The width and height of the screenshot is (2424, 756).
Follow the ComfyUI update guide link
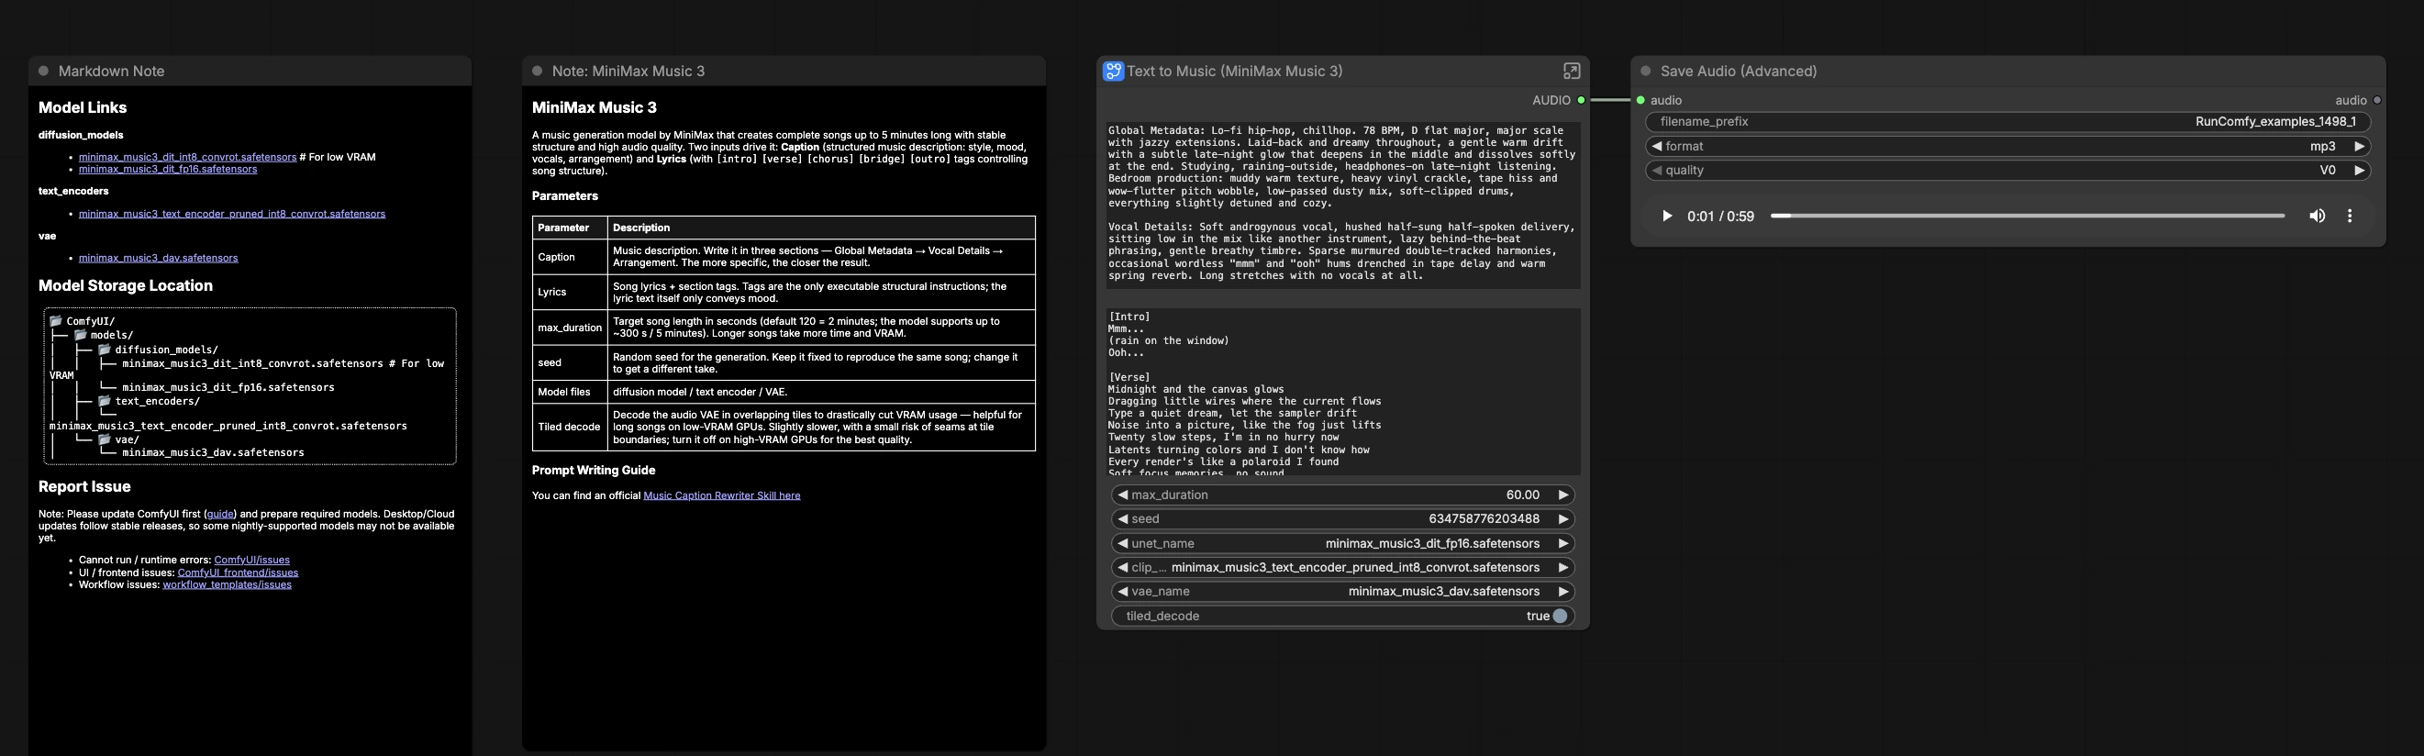coord(220,514)
